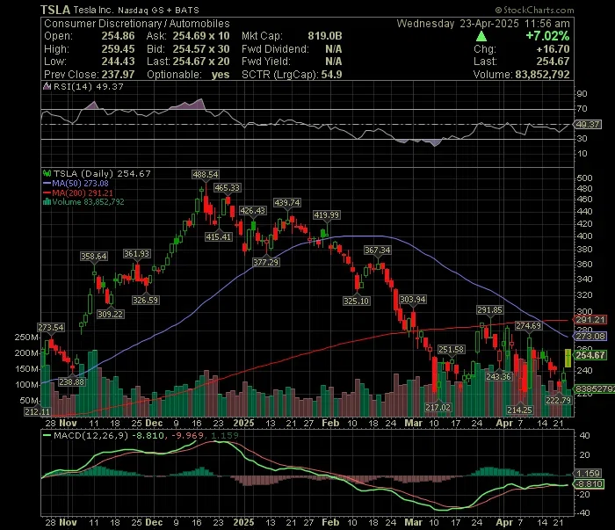Image resolution: width=615 pixels, height=530 pixels.
Task: Click the 1.159 MACD histogram axis tag
Action: pyautogui.click(x=588, y=473)
